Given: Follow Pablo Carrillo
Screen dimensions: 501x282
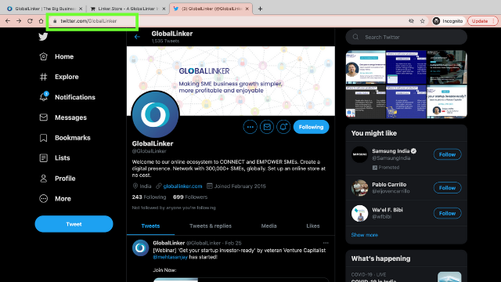Looking at the screenshot, I should tap(447, 188).
